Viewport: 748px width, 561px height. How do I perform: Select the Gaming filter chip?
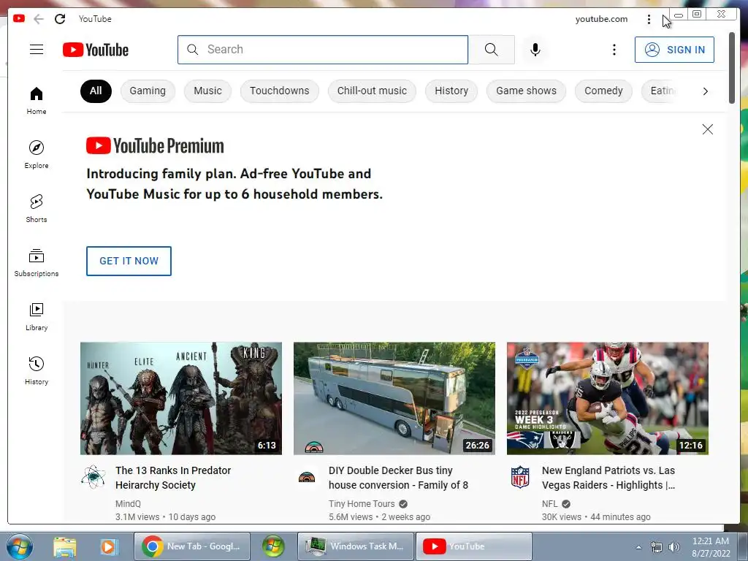pyautogui.click(x=148, y=91)
